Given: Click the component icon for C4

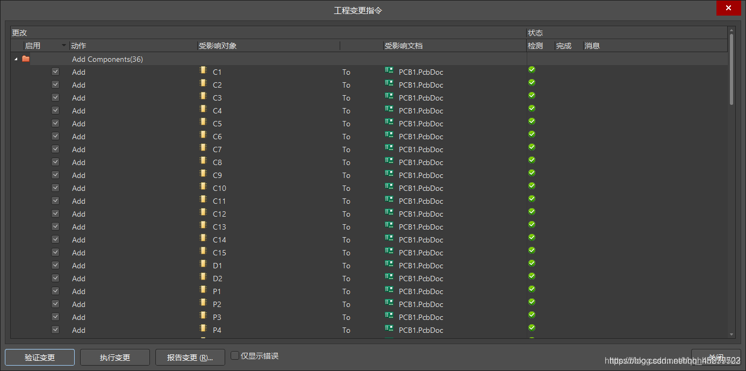Looking at the screenshot, I should tap(203, 109).
